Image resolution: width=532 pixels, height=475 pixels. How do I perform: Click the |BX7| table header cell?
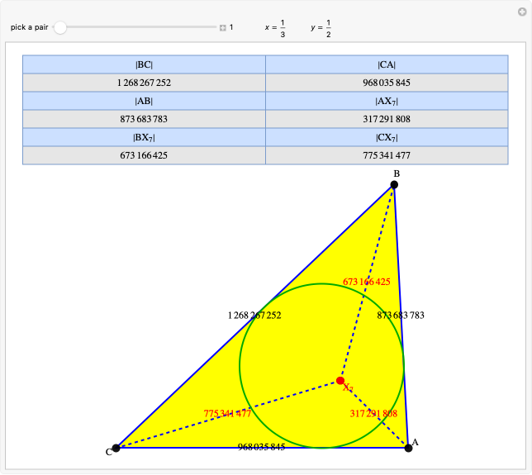click(x=144, y=137)
